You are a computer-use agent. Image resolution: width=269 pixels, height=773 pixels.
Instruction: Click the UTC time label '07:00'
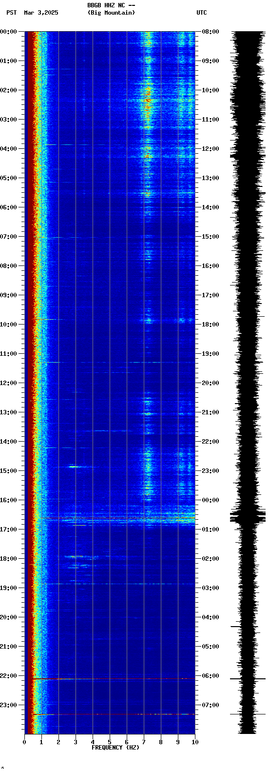[x=210, y=705]
